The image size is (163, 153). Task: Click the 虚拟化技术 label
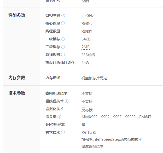(x=55, y=109)
